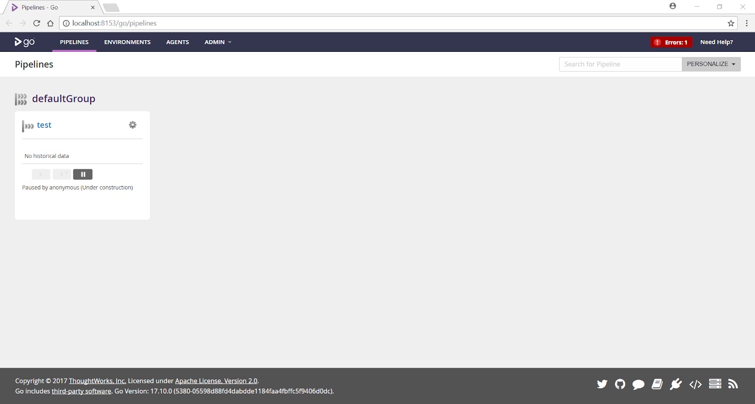Image resolution: width=755 pixels, height=404 pixels.
Task: Click the speech bubble forum icon
Action: point(638,385)
